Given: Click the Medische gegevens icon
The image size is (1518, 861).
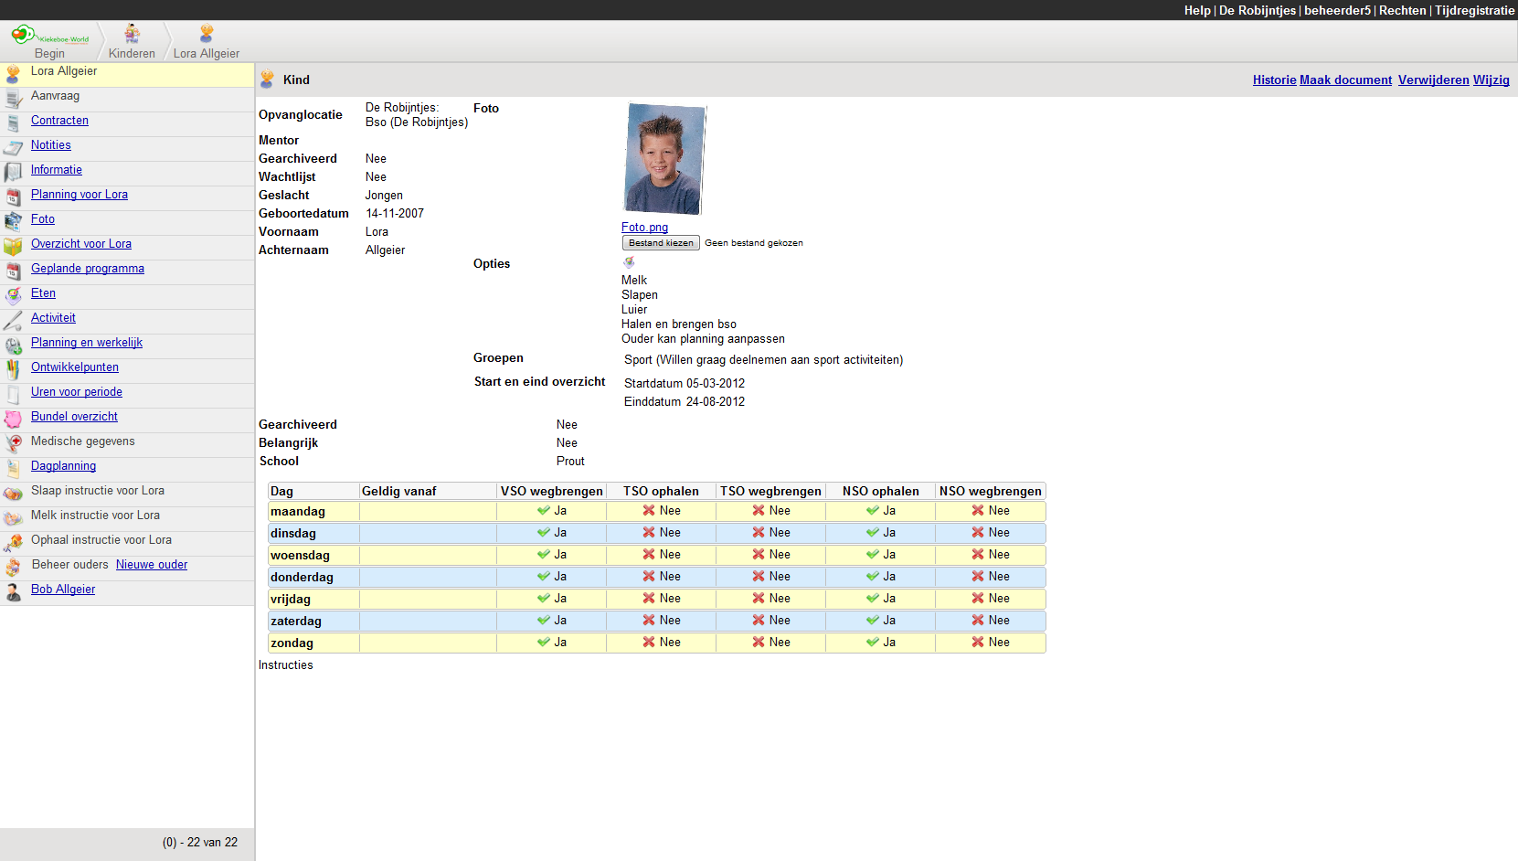Looking at the screenshot, I should (13, 443).
